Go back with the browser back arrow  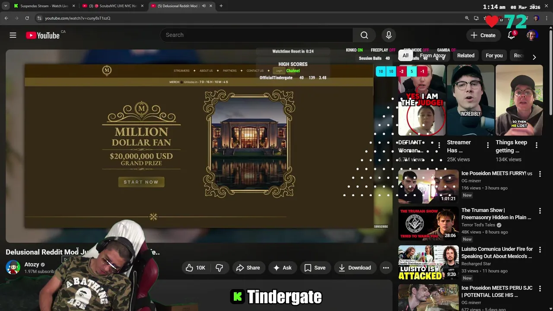click(6, 18)
